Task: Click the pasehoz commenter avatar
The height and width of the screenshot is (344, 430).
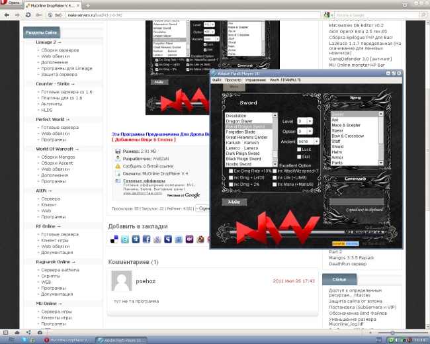Action: click(x=122, y=281)
